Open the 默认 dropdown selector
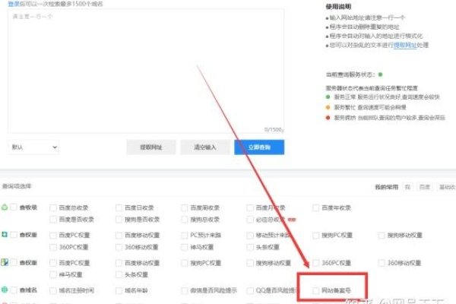The height and width of the screenshot is (304, 456). pos(33,147)
